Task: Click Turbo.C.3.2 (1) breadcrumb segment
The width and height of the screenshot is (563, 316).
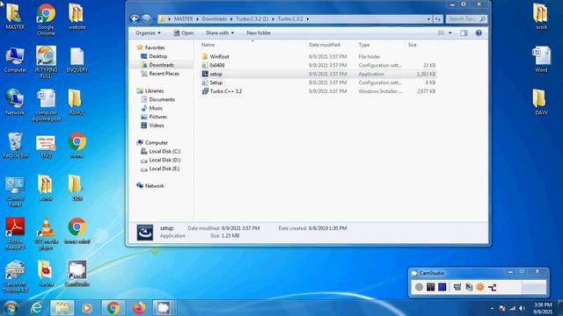Action: pos(252,18)
